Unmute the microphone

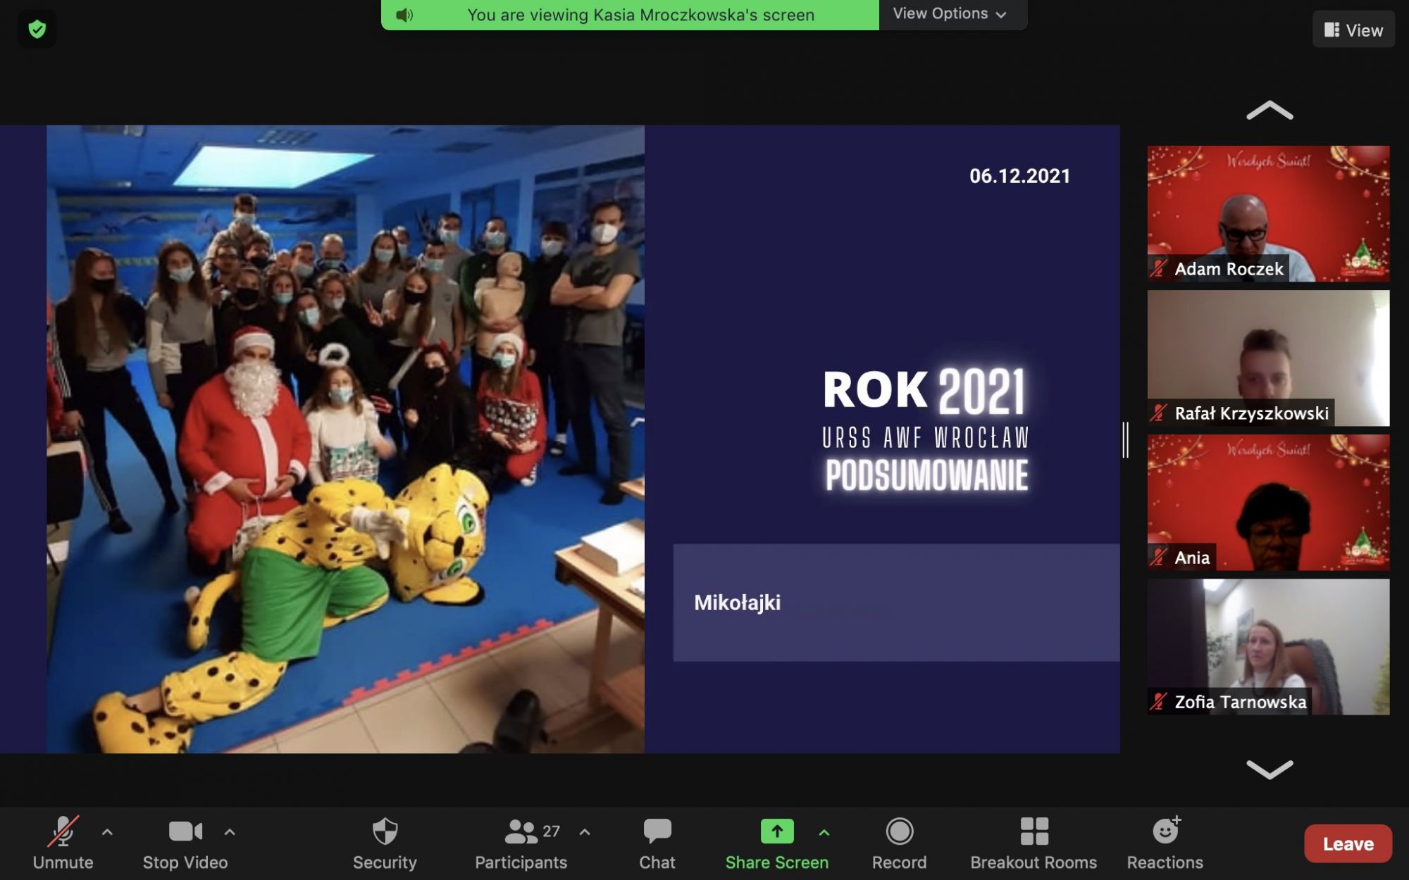pos(63,843)
